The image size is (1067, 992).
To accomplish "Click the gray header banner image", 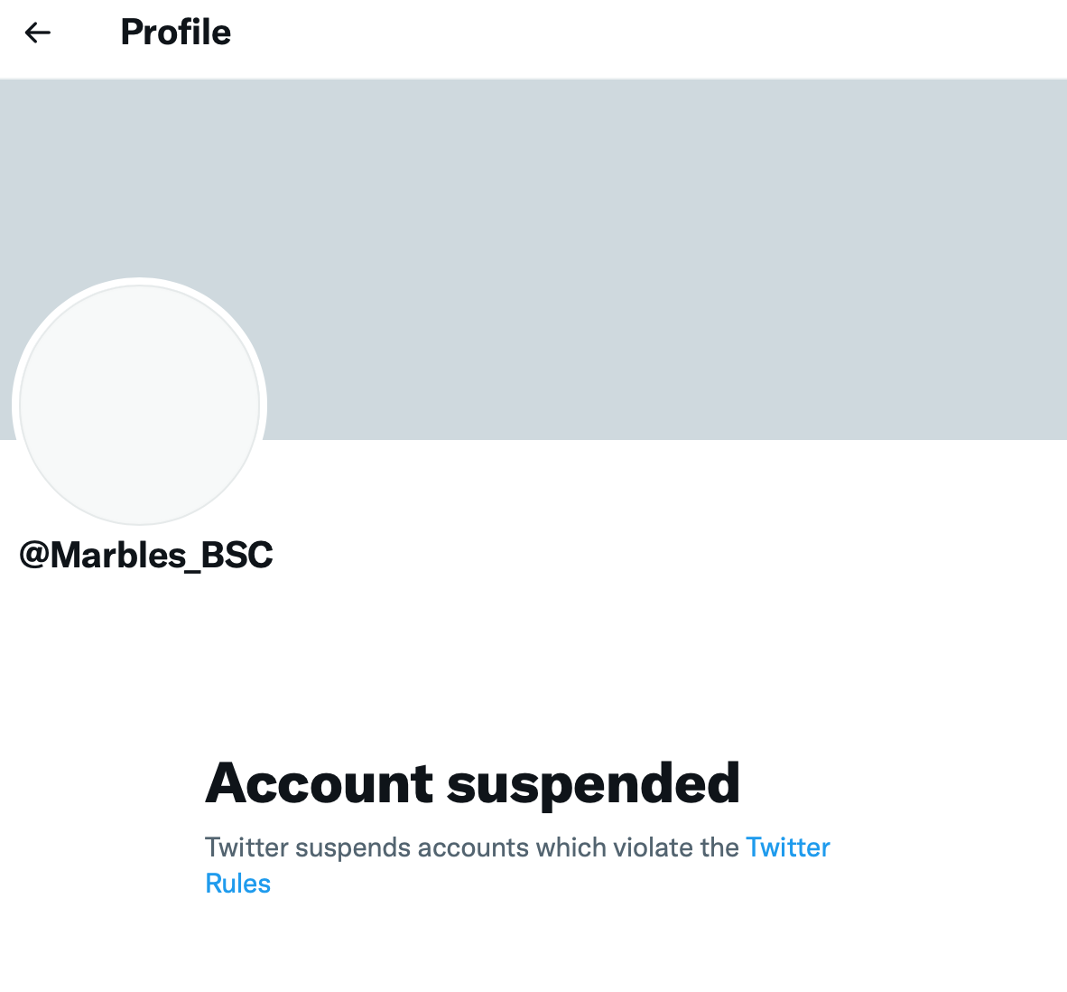I will coord(533,258).
